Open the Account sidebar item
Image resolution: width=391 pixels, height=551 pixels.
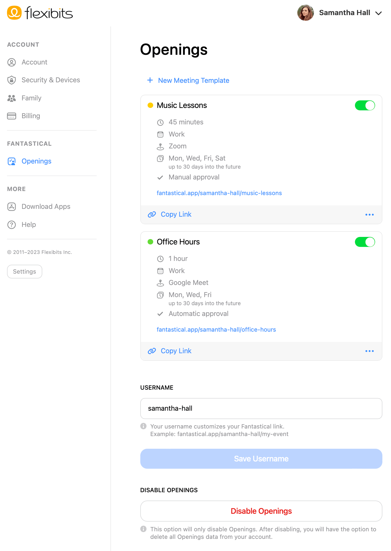click(34, 62)
